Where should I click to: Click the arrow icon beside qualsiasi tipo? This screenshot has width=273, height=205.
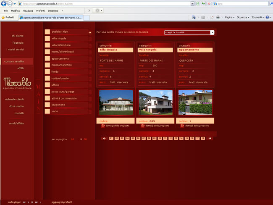point(90,32)
